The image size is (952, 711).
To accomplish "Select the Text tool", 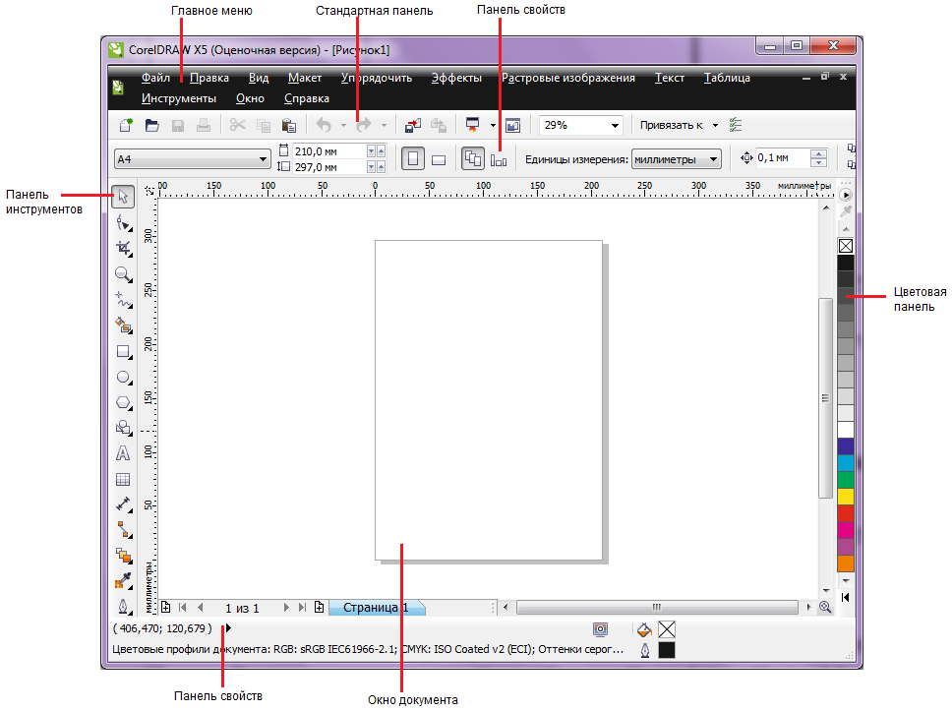I will [x=123, y=453].
